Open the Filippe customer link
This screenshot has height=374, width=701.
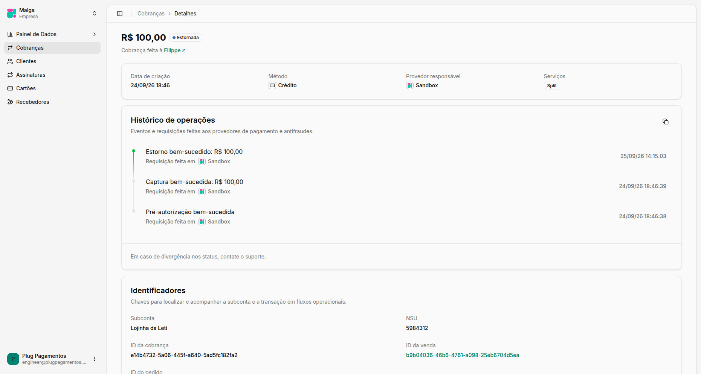click(175, 50)
